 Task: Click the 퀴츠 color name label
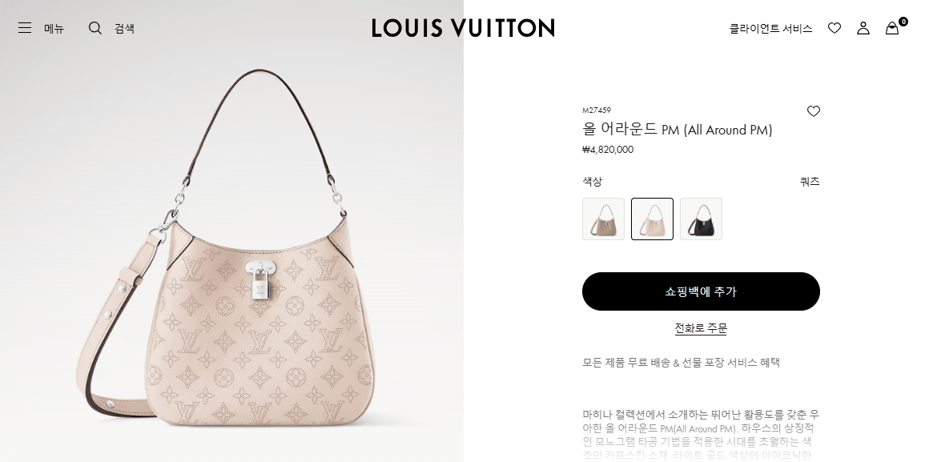click(x=810, y=181)
